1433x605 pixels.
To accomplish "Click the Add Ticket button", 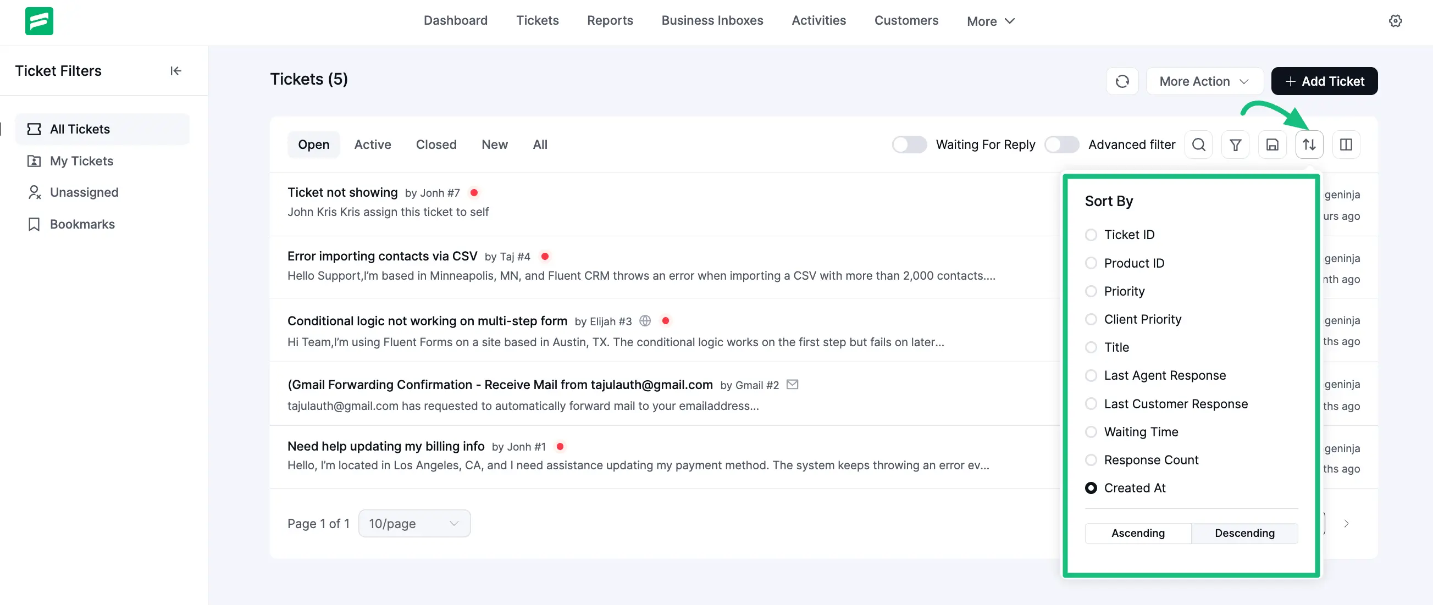I will (1324, 81).
